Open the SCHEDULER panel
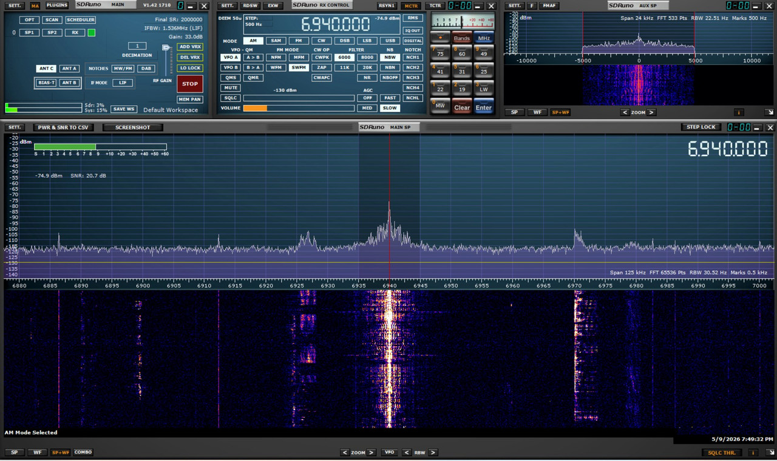Screen dimensions: 777x461 (x=81, y=19)
